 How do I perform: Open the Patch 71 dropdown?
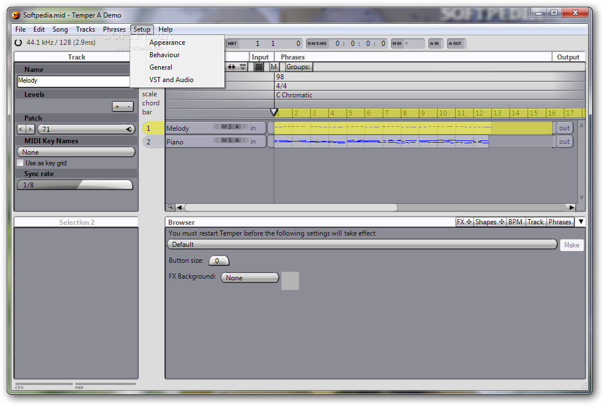(86, 130)
